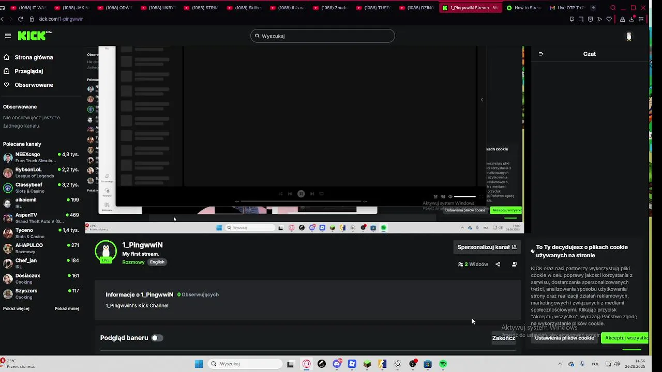Open recommended channel Classybeef

[x=41, y=188]
